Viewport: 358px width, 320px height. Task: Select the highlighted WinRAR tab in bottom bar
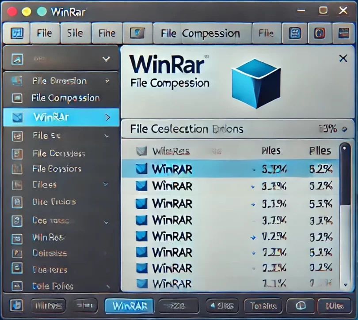tap(129, 305)
